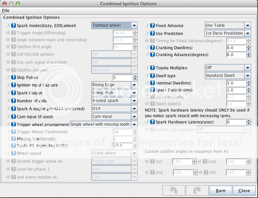Open Trigger wheel arrangement help icon
The width and height of the screenshot is (258, 198).
point(14,124)
